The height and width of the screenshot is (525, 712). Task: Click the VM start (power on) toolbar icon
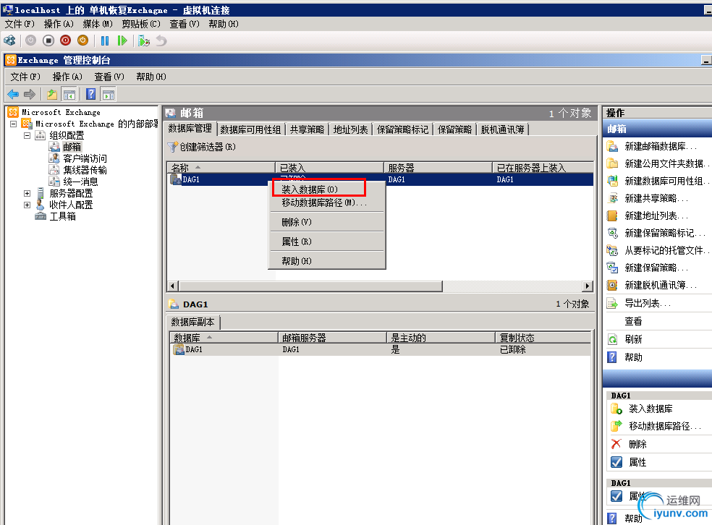[30, 40]
